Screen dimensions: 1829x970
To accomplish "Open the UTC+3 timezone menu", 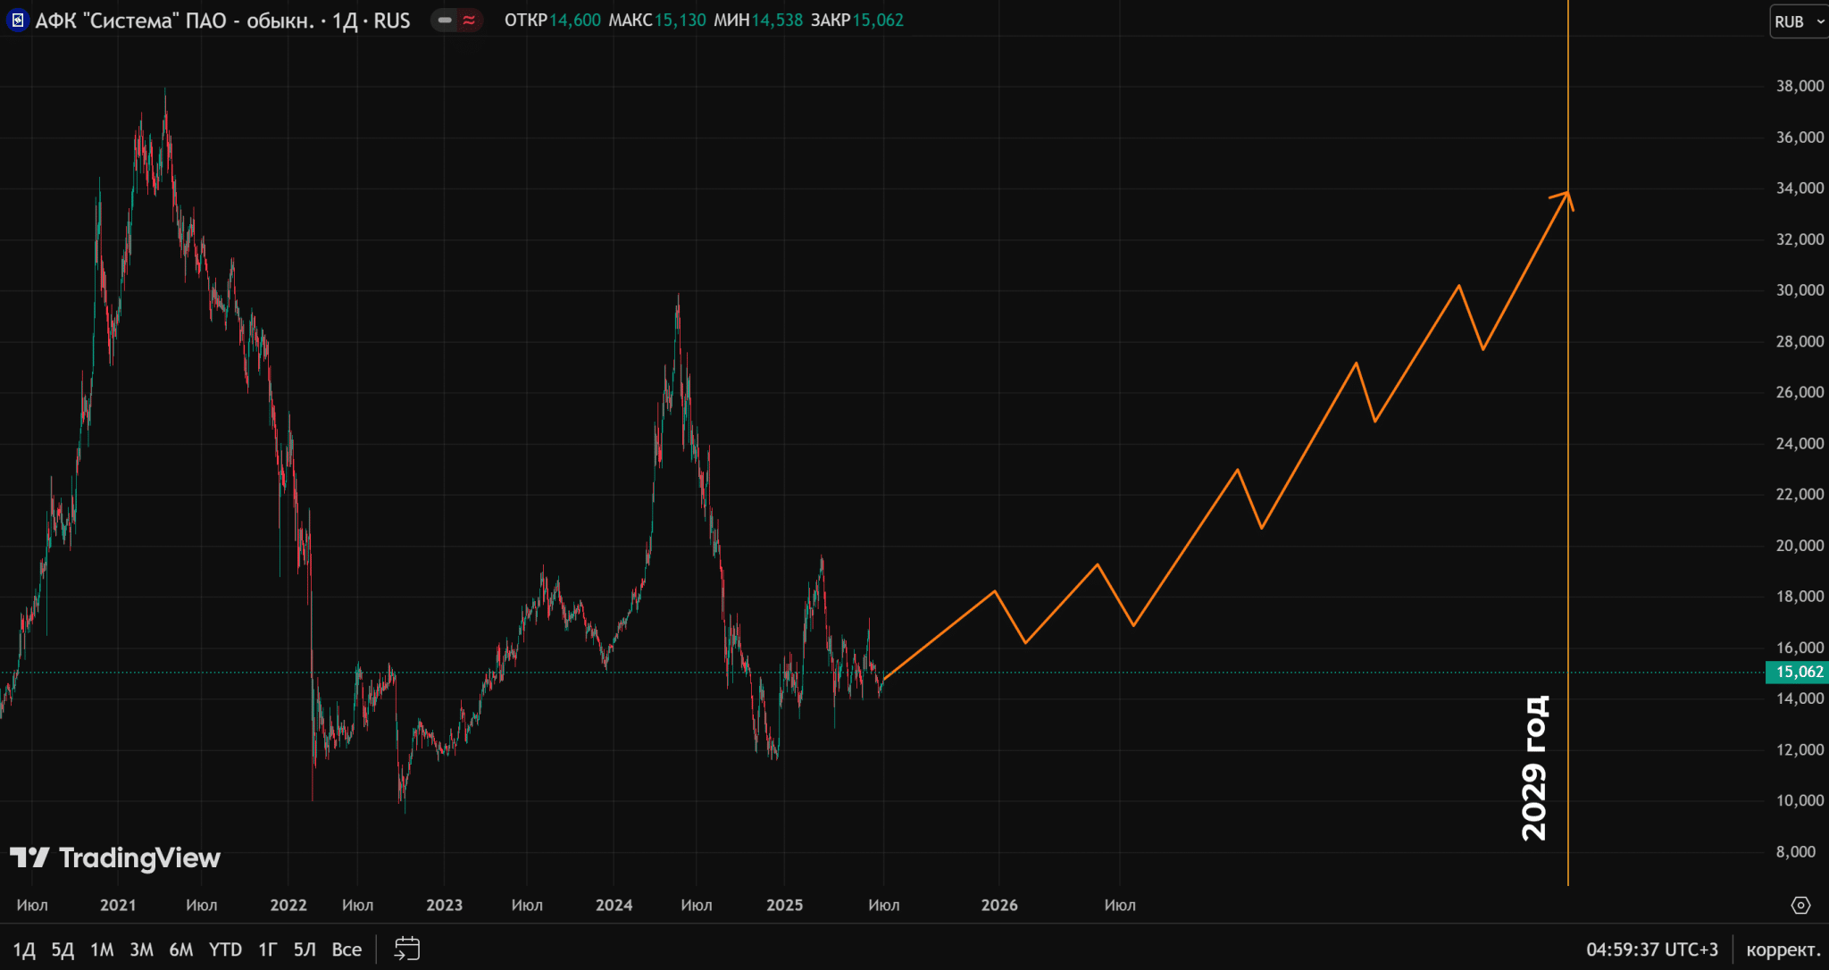I will [x=1651, y=949].
